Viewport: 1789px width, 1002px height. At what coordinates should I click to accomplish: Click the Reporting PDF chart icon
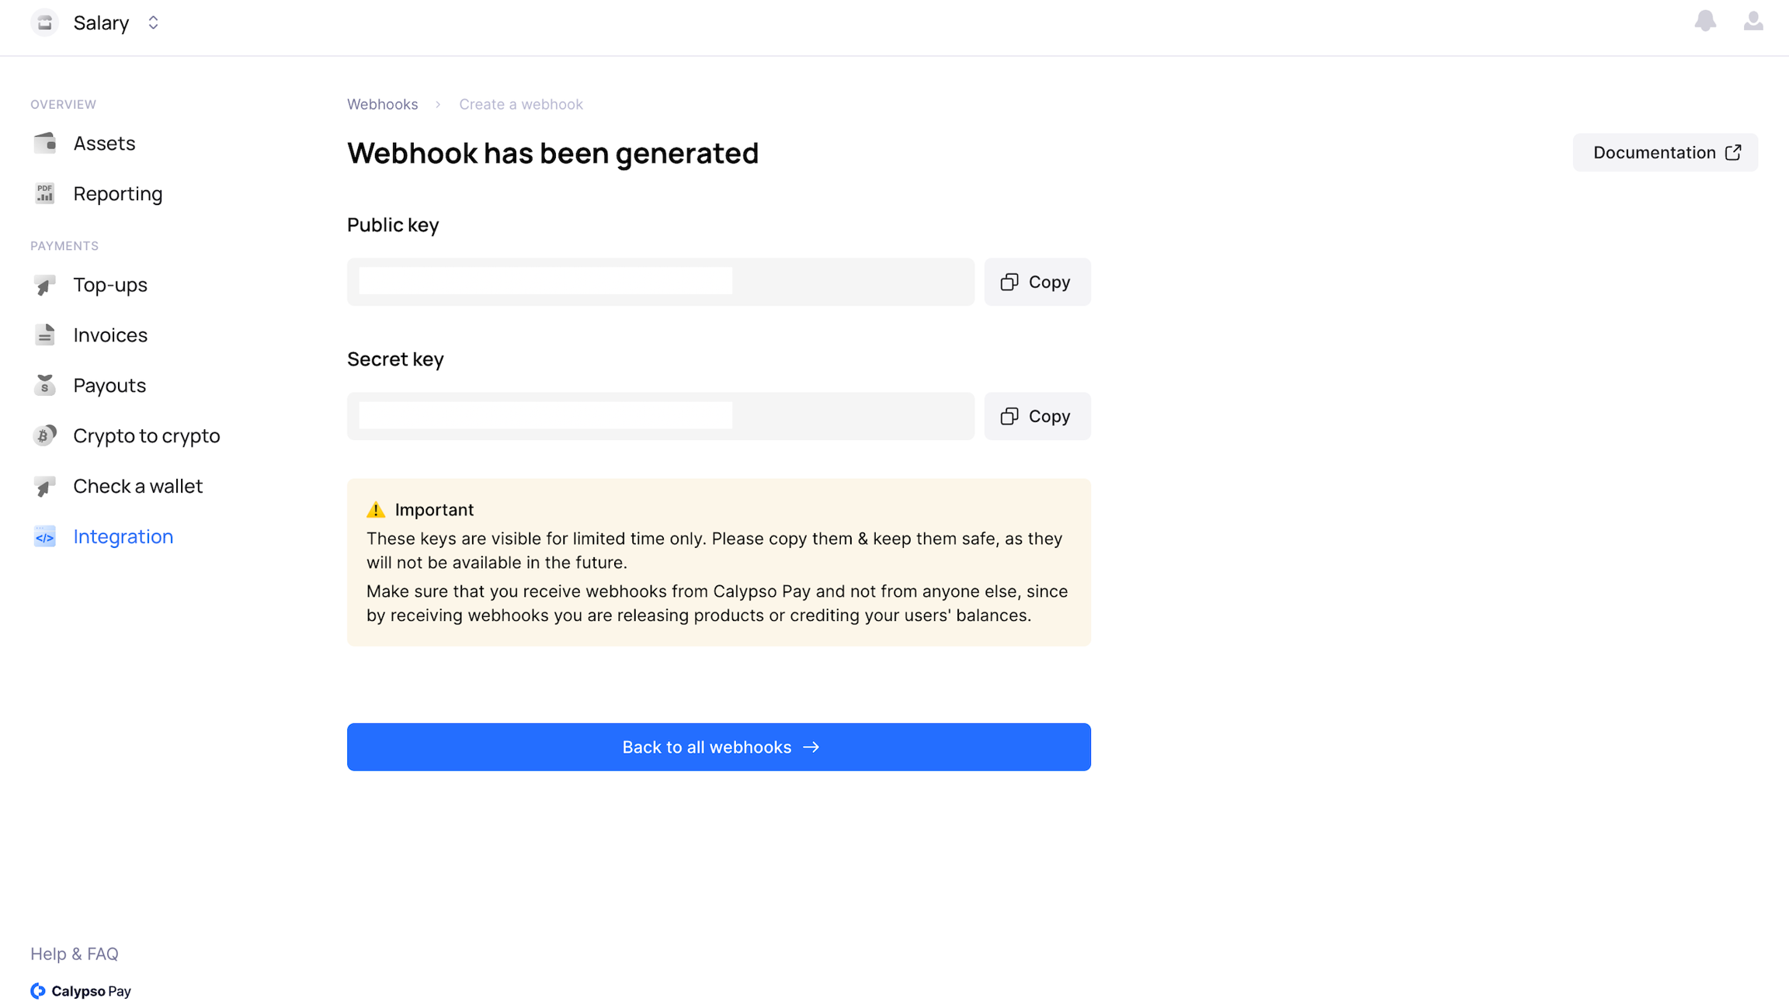pos(45,193)
